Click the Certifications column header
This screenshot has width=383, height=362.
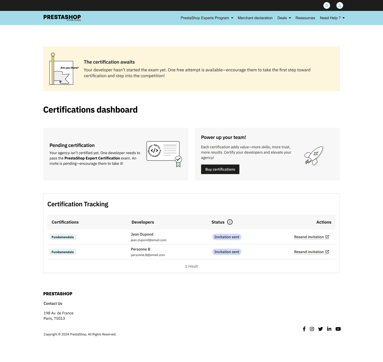(x=65, y=222)
